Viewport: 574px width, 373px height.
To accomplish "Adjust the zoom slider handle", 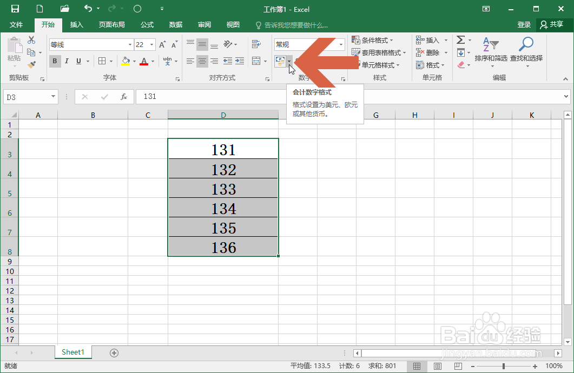I will (504, 366).
